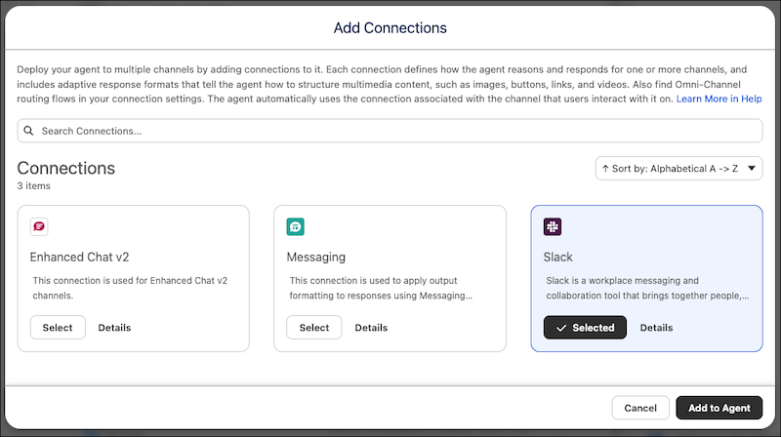Click the Enhanced Chat v2 connection icon
This screenshot has width=781, height=437.
[x=39, y=227]
